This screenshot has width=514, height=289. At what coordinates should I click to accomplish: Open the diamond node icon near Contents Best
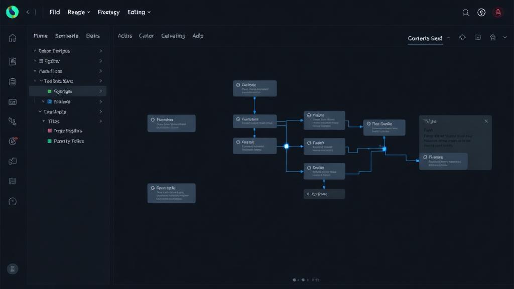click(x=462, y=37)
